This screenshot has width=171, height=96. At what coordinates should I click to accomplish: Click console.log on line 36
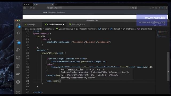[x=53, y=75]
